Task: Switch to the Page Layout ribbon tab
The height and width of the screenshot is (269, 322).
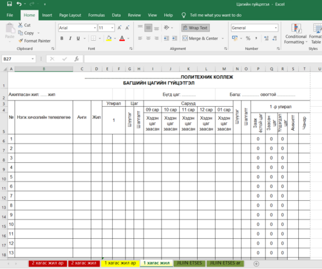Action: click(x=70, y=15)
